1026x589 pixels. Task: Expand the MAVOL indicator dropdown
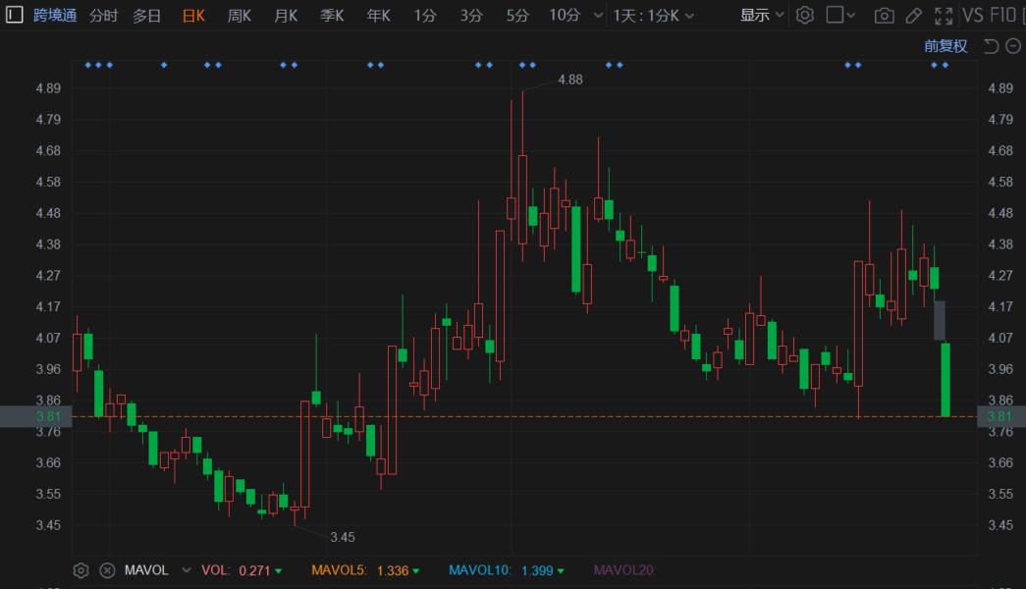[187, 570]
